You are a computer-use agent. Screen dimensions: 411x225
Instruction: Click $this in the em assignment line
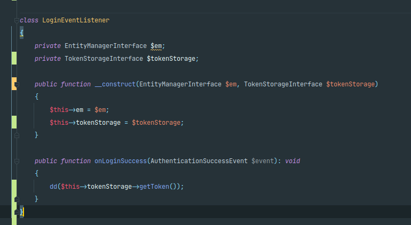tap(59, 110)
